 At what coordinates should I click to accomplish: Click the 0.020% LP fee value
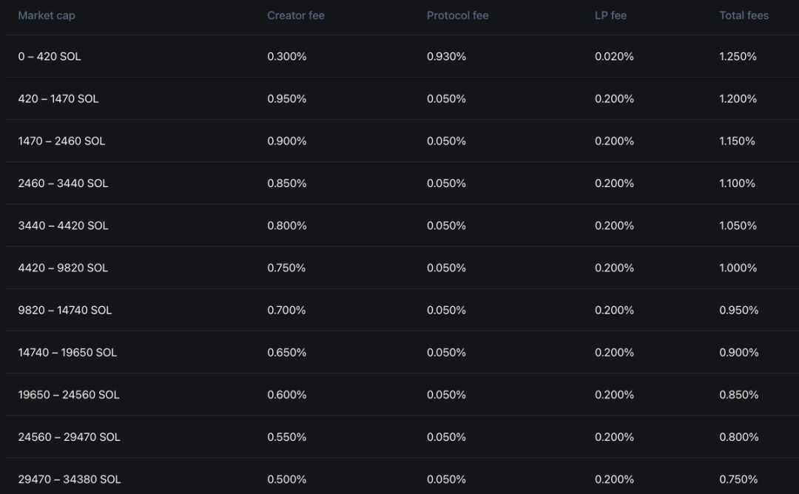click(614, 56)
